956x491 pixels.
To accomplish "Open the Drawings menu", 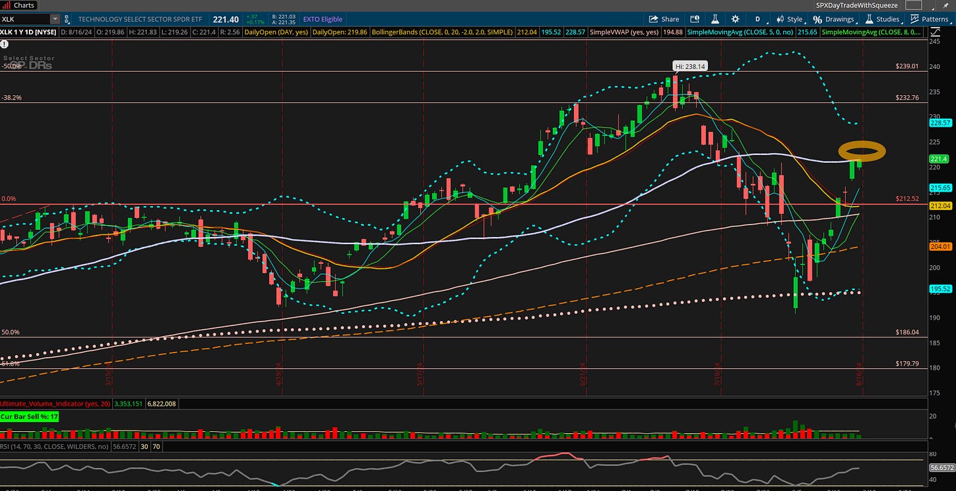I will tap(835, 19).
